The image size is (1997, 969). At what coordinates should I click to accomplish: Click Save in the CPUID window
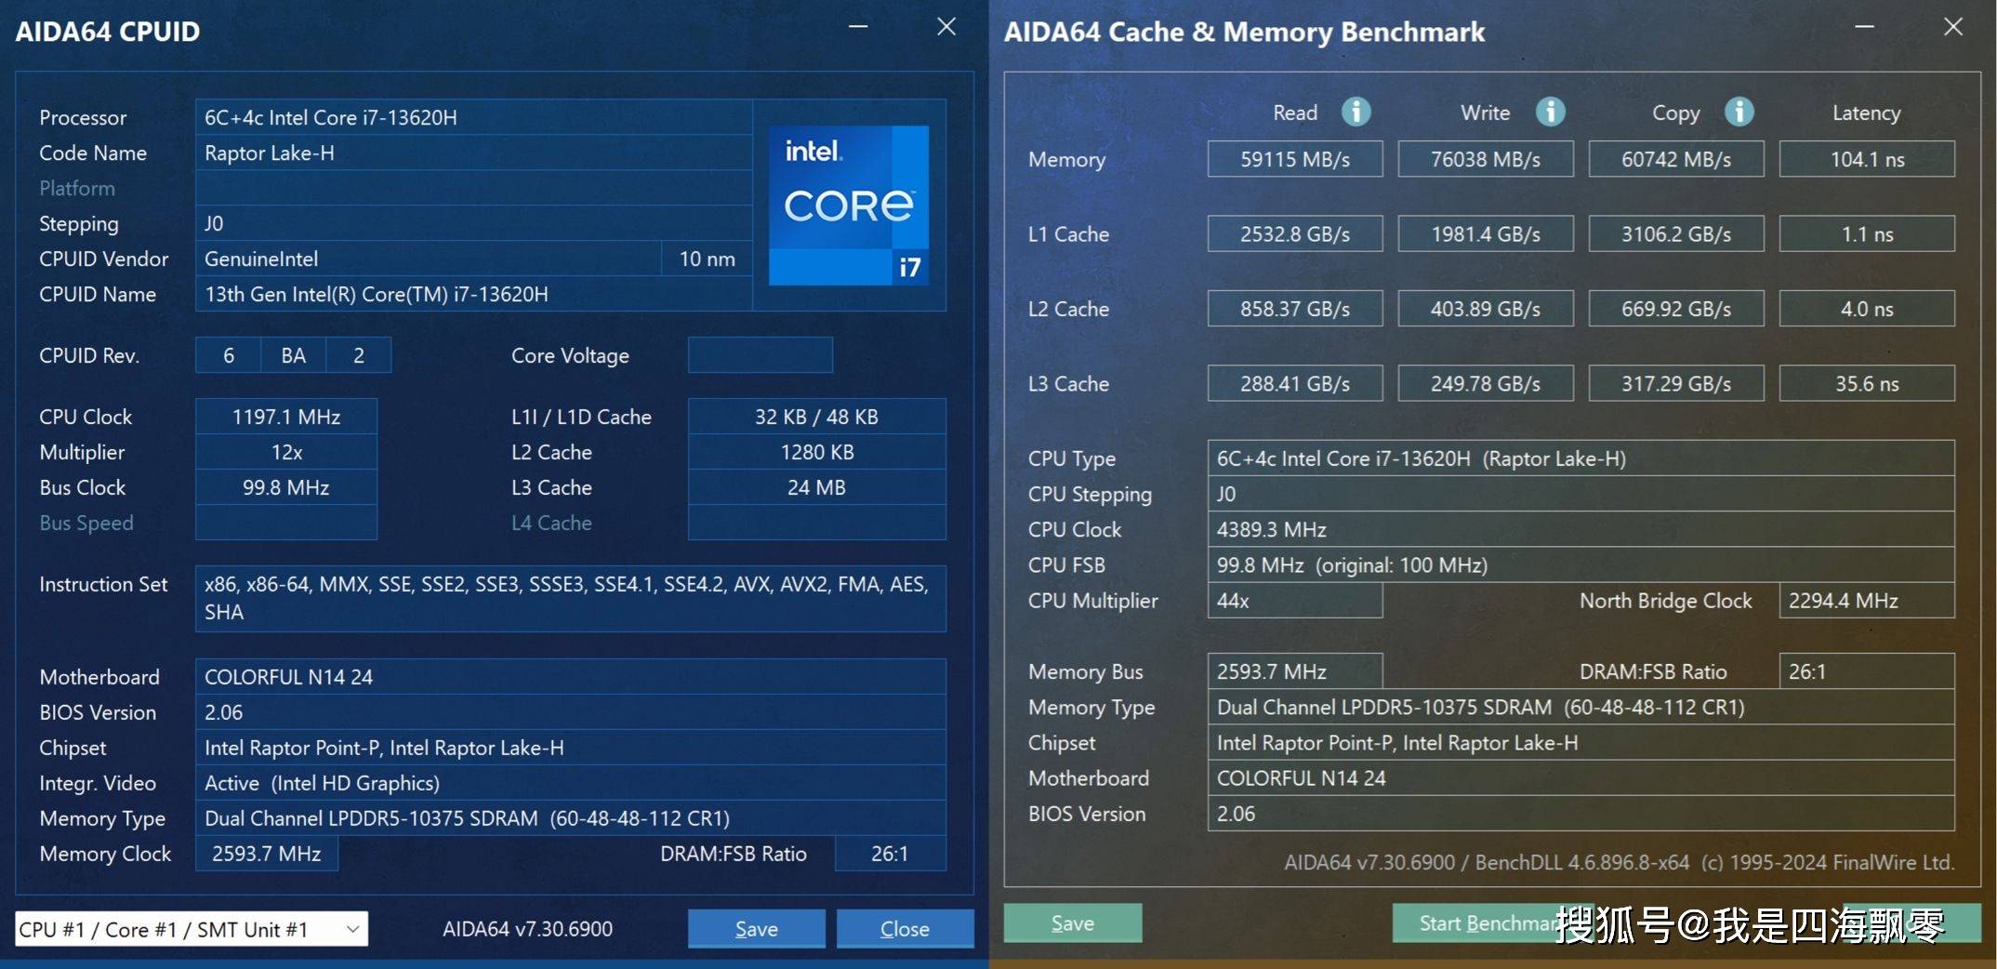(x=756, y=928)
